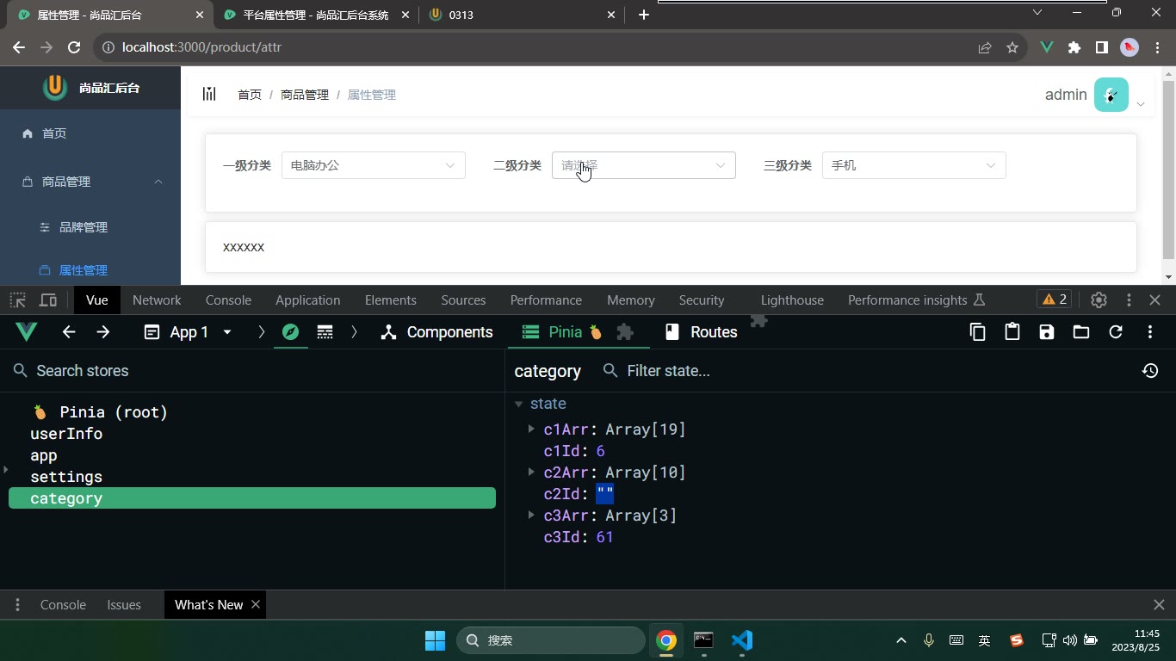The image size is (1176, 661).
Task: Paste state from clipboard into Pinia
Action: 1012,332
